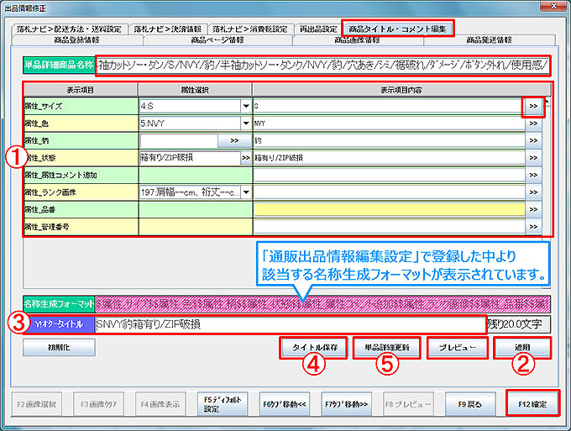Click 属性_柄 content field containing 豹
The image size is (571, 431).
(x=389, y=140)
